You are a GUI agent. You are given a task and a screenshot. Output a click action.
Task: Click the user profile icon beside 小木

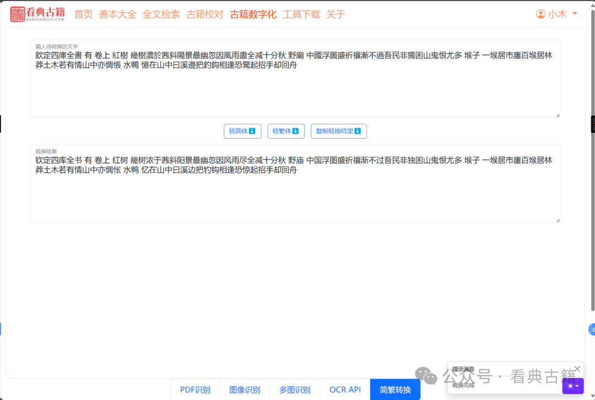point(540,14)
